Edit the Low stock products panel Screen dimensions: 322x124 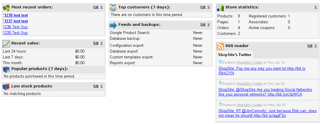click(96, 86)
